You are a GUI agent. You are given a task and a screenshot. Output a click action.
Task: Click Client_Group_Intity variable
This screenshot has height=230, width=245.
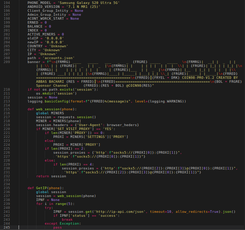click(x=48, y=11)
